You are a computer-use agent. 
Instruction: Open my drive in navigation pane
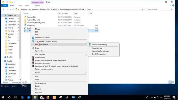tap(11, 31)
